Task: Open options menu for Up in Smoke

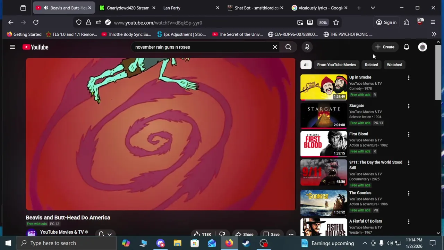Action: pos(409,78)
